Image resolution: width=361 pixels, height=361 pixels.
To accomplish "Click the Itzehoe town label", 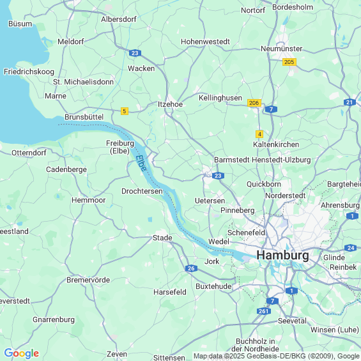I will pyautogui.click(x=170, y=104).
